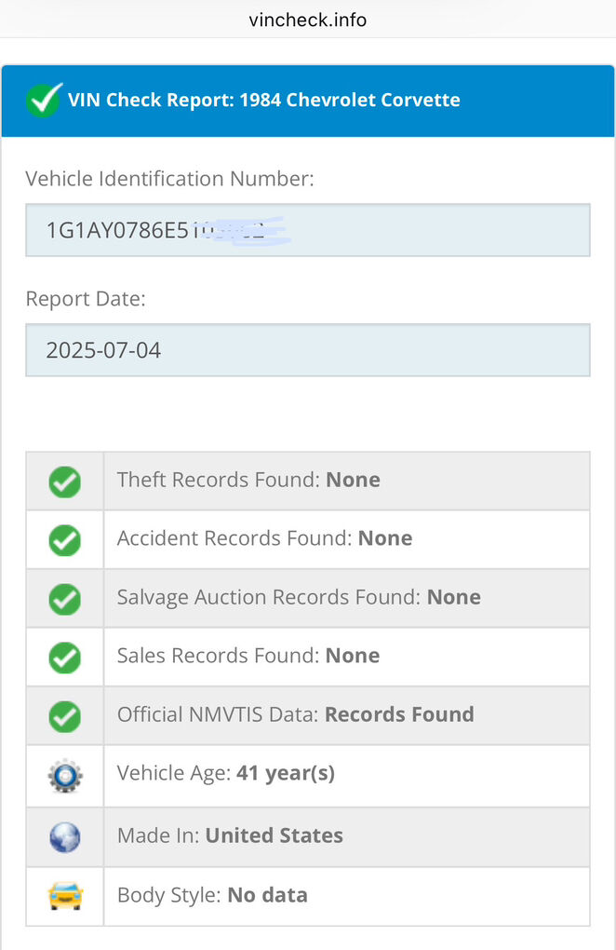Click the gear icon beside Vehicle Age
Screen dimensions: 616x950
coord(64,775)
